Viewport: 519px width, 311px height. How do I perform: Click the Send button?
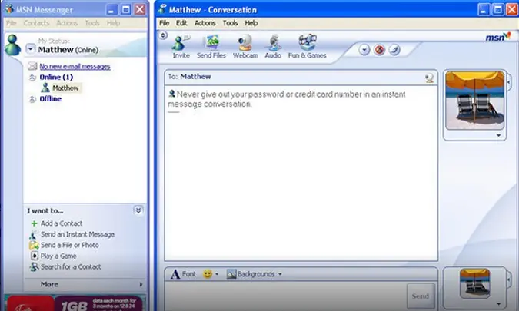[421, 296]
